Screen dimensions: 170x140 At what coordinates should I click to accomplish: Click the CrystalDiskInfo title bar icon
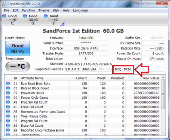point(4,4)
